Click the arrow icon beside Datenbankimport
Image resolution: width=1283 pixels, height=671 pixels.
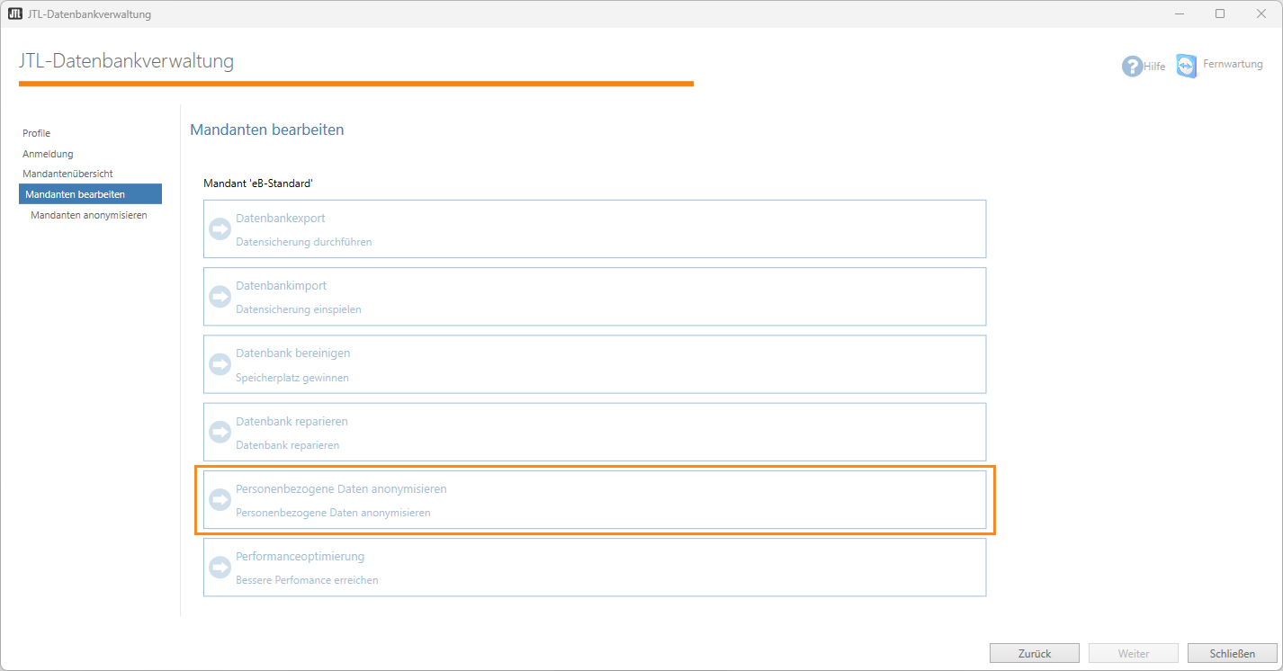pyautogui.click(x=220, y=297)
